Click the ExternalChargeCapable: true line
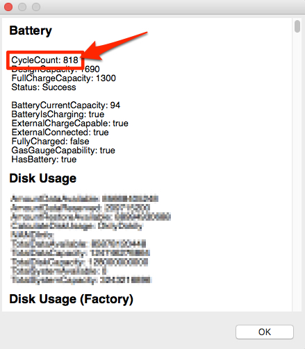Screen dimensions: 305x349 (69, 124)
